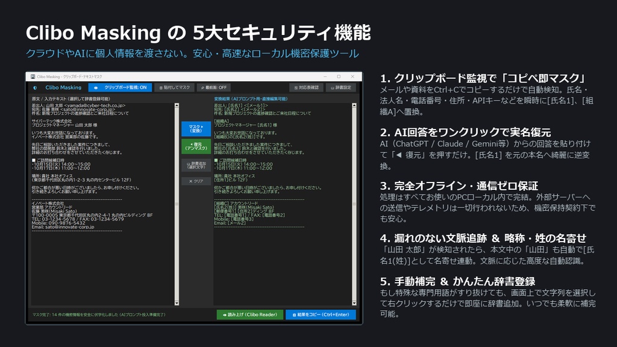Click the Clibo Masking window title bar icon
617x347 pixels.
coord(33,77)
